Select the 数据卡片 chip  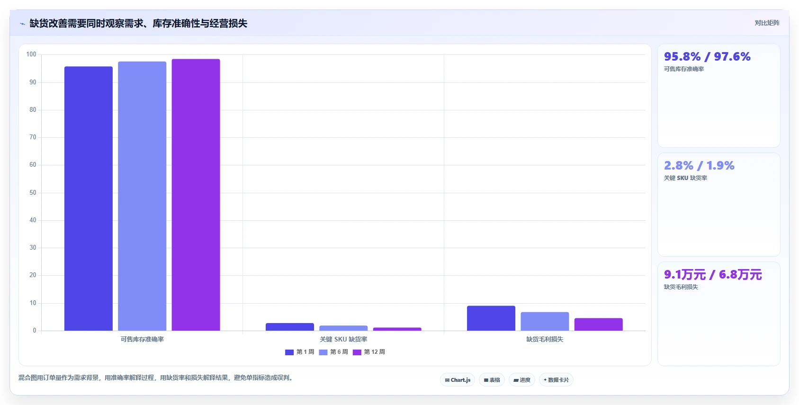tap(556, 380)
